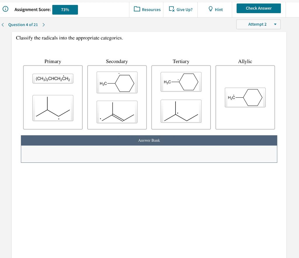Click the Answer Bank header bar
This screenshot has height=258, width=299.
149,140
